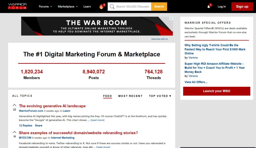The height and width of the screenshot is (148, 256).
Task: Click the Log in link
Action: [x=221, y=7]
